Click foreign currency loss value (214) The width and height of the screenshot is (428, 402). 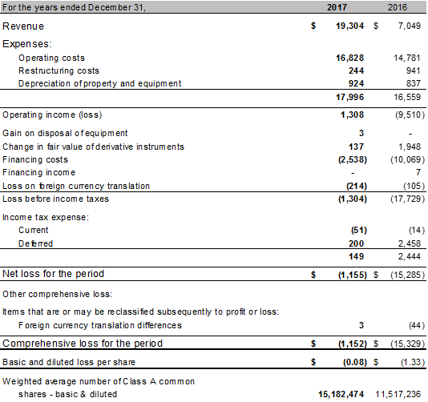357,186
